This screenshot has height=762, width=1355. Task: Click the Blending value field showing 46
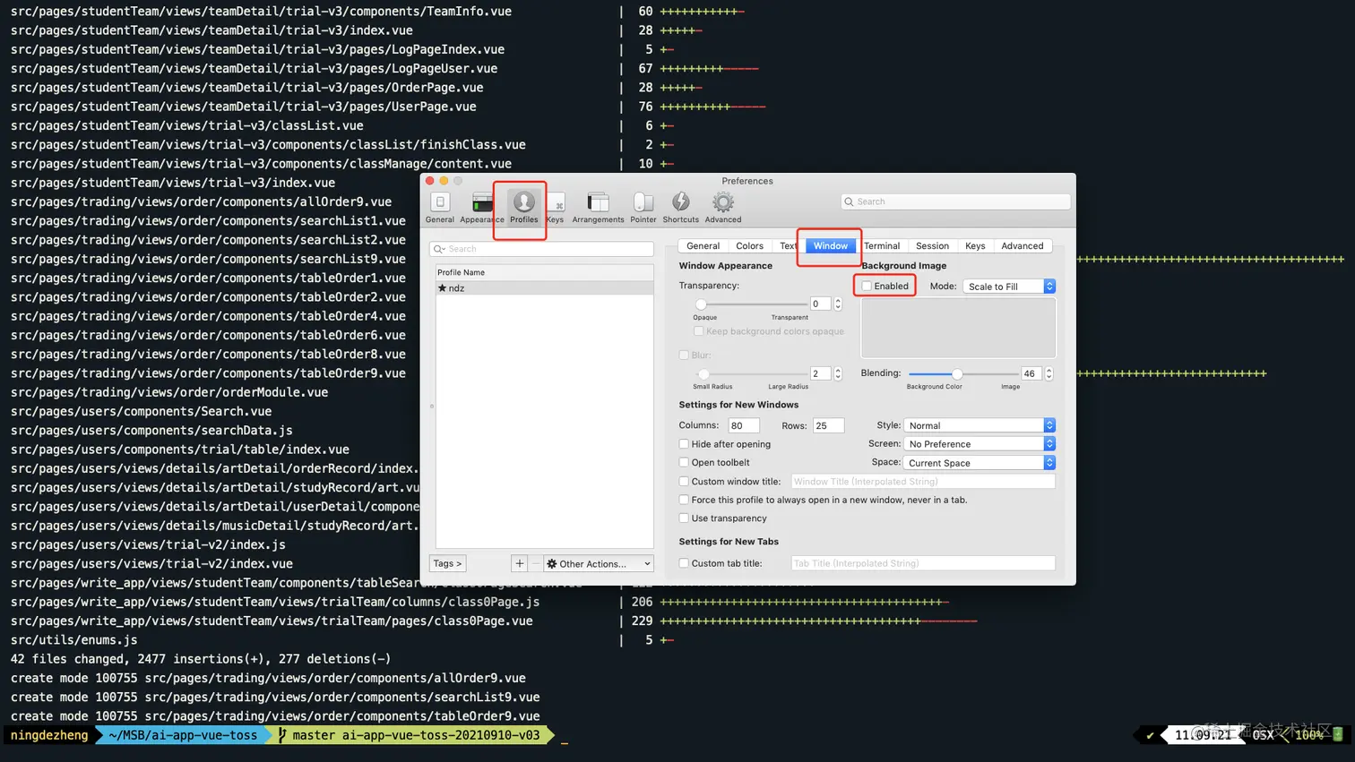pyautogui.click(x=1031, y=374)
